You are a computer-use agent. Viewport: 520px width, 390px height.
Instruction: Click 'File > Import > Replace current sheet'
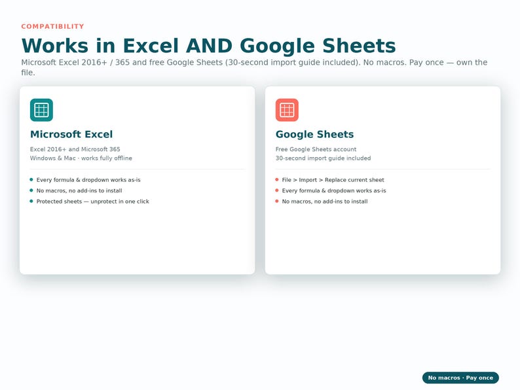pyautogui.click(x=333, y=180)
